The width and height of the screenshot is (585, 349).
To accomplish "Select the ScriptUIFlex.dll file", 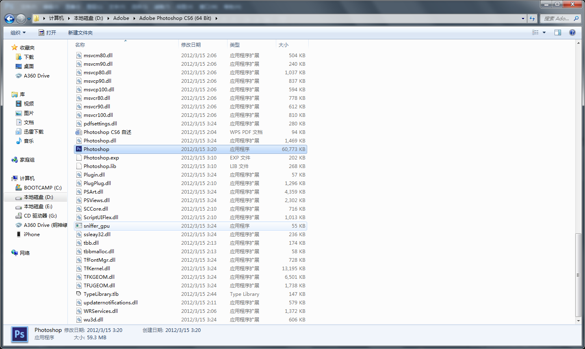I will tap(191, 217).
